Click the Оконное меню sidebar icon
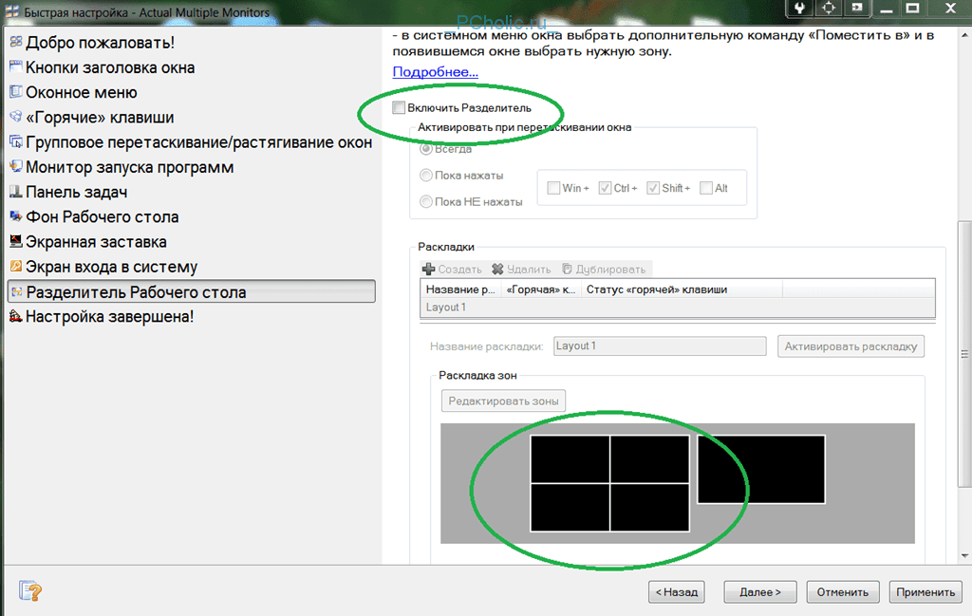This screenshot has height=616, width=972. [16, 92]
